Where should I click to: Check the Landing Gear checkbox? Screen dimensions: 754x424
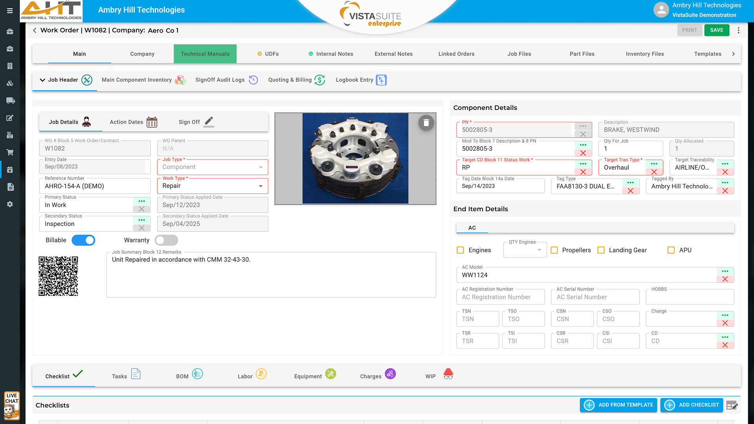(x=601, y=250)
